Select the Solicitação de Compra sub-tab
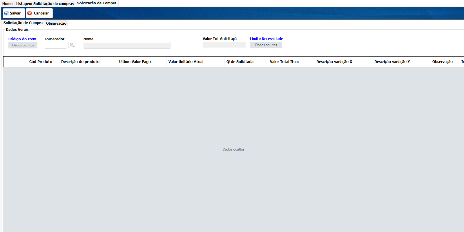 pyautogui.click(x=23, y=23)
